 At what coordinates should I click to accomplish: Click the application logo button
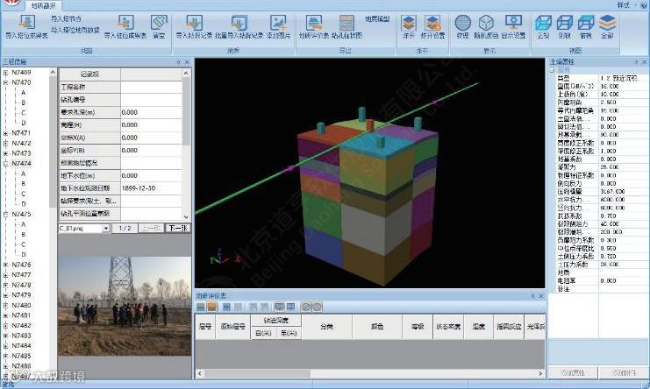pyautogui.click(x=12, y=3)
